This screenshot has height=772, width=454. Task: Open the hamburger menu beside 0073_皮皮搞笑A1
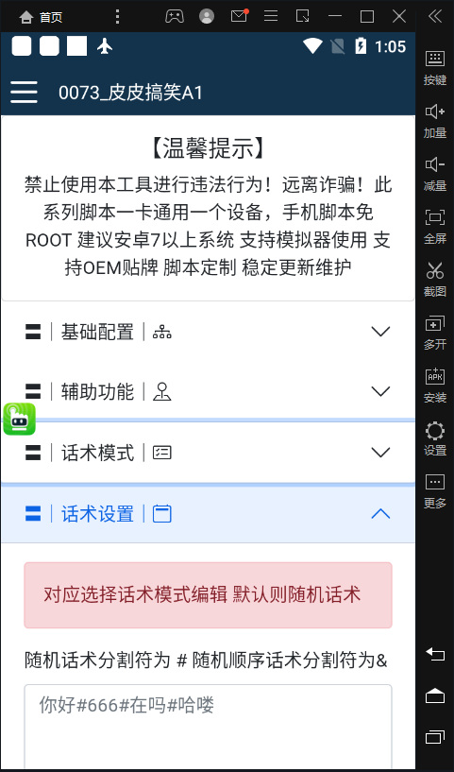(x=24, y=92)
